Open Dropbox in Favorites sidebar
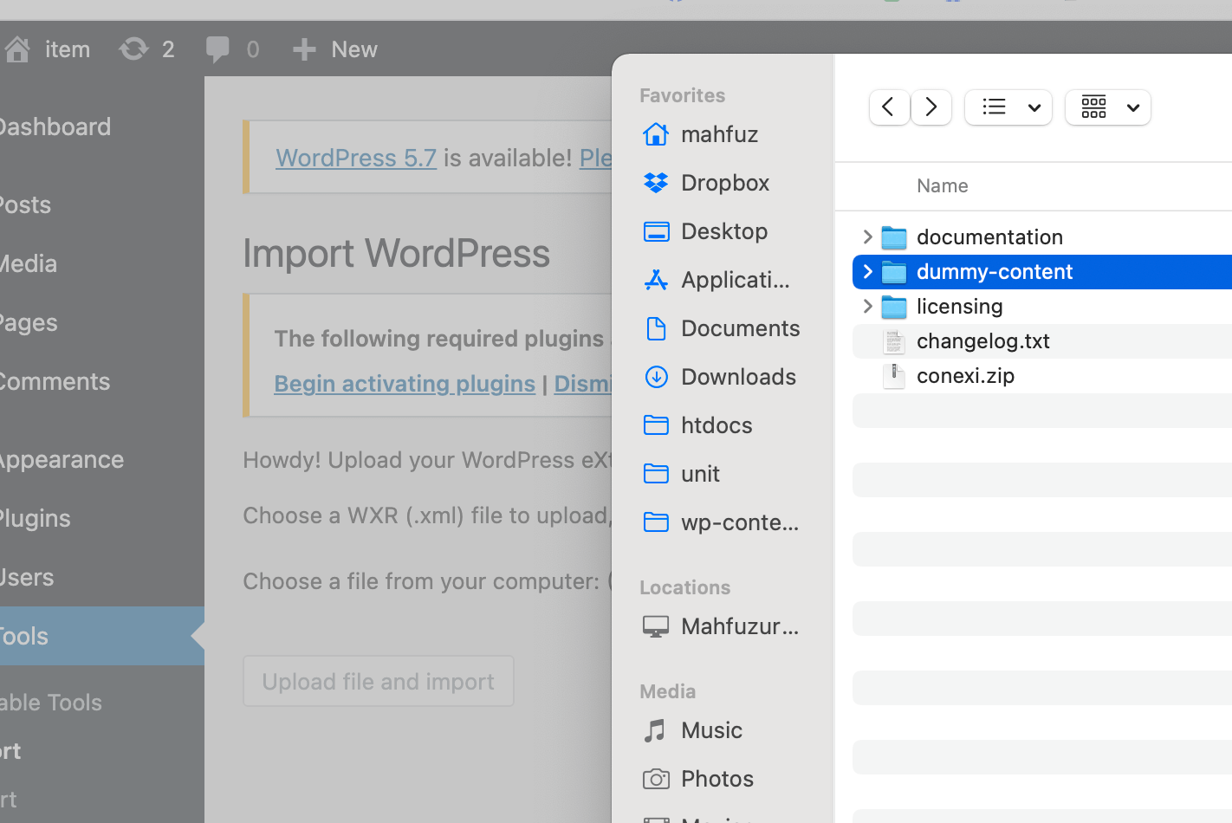 coord(724,183)
